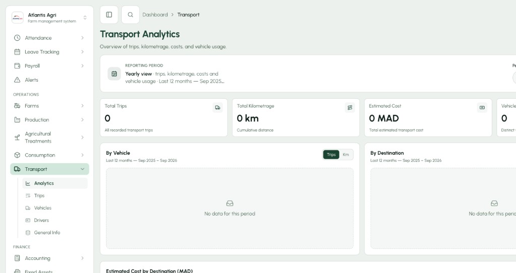Switch By Vehicle chart to Km
Screen dimensions: 516x273
(346, 155)
